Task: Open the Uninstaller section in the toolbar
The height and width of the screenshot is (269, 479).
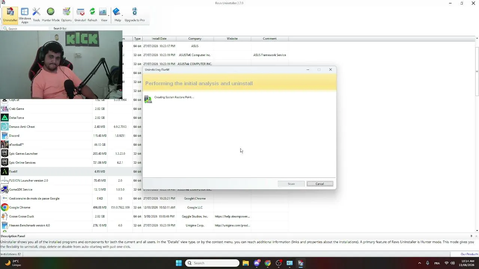Action: [x=10, y=15]
